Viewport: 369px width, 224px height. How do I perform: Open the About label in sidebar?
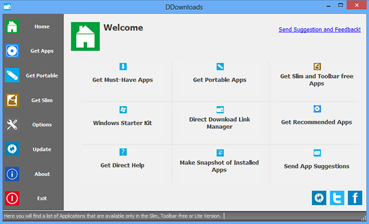(42, 174)
